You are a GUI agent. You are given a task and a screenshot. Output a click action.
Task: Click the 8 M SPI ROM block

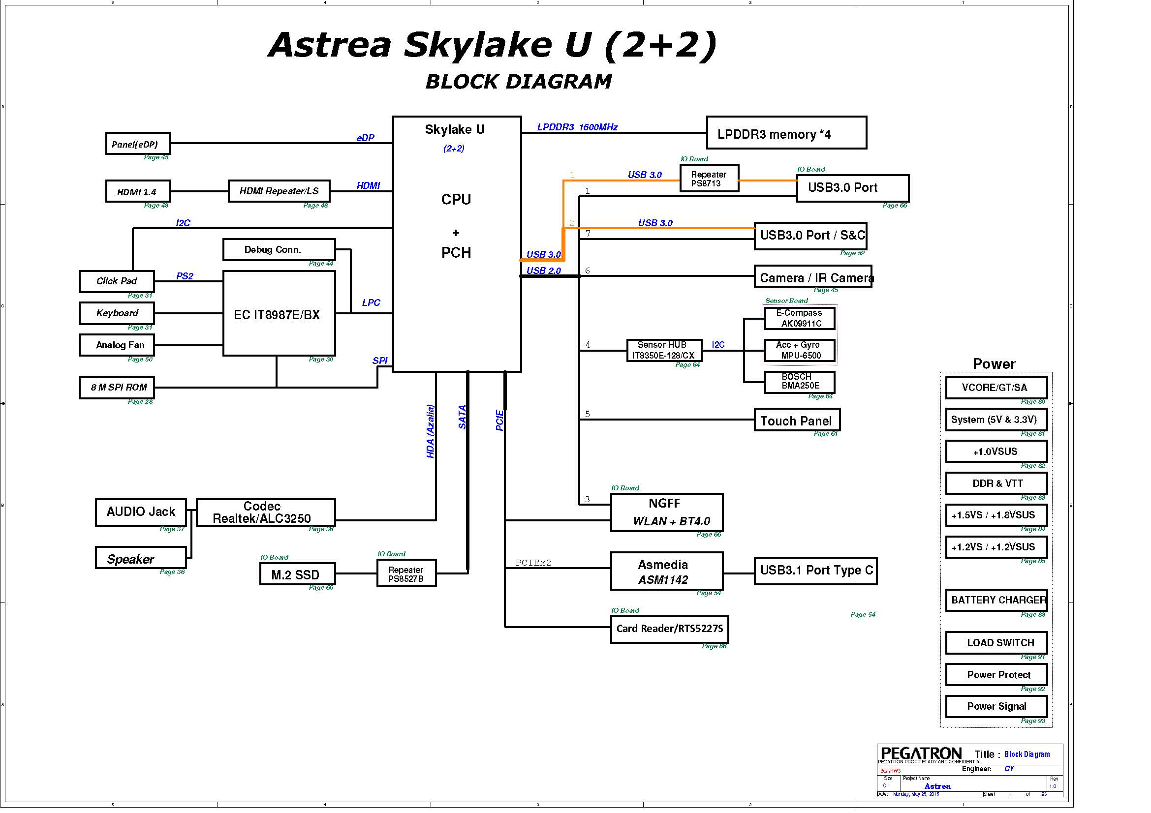click(x=117, y=388)
